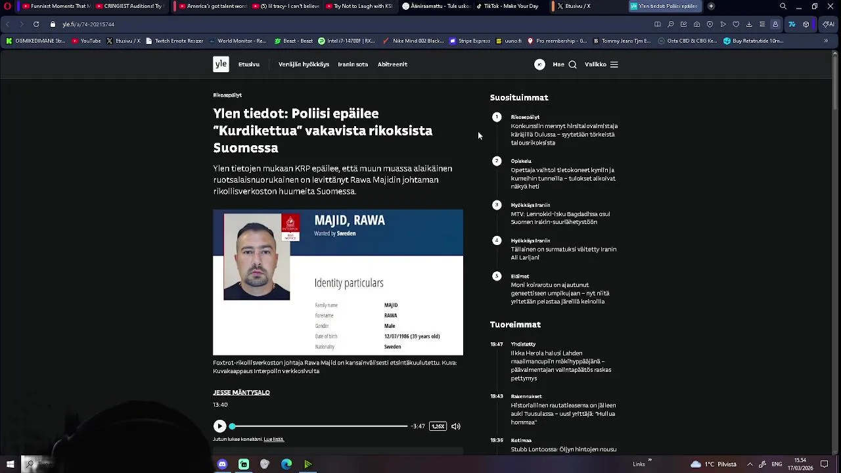The image size is (841, 473).
Task: Open the downloads toolbar icon
Action: point(749,24)
